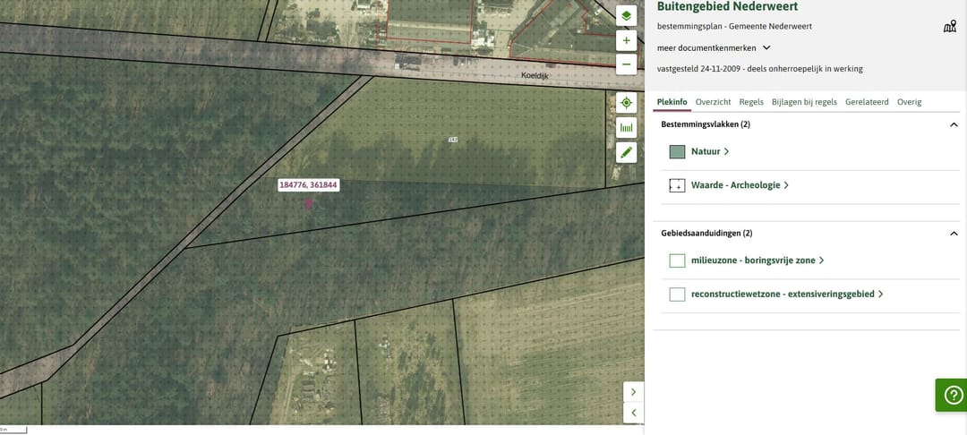The width and height of the screenshot is (967, 435).
Task: Expand meer documentkenmerken
Action: [x=714, y=48]
